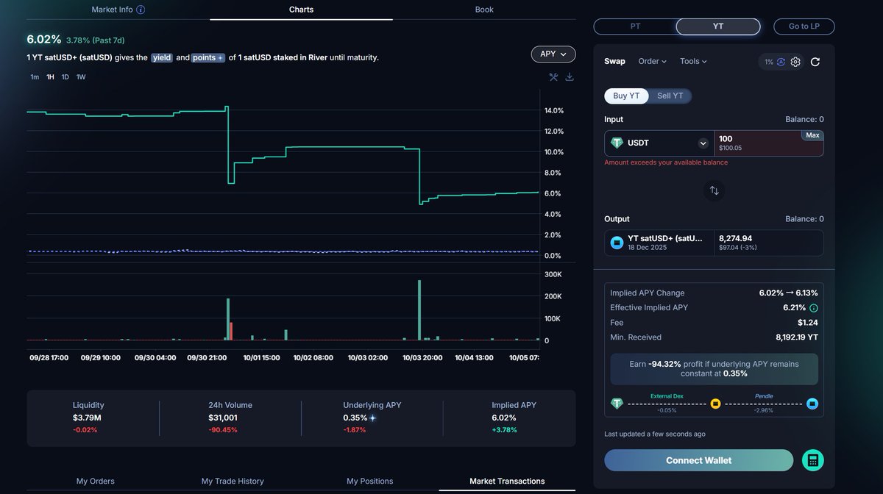Select the Sell YT toggle option
The image size is (883, 494).
coord(670,96)
